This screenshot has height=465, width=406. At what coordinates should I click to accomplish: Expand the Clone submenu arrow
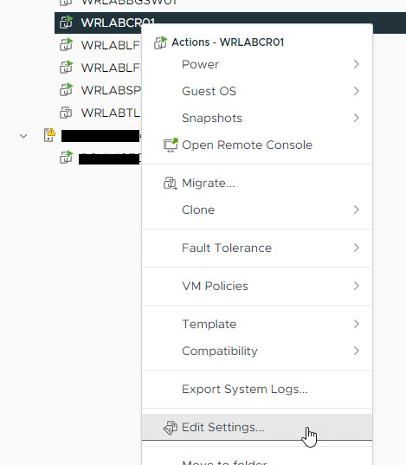pyautogui.click(x=357, y=210)
